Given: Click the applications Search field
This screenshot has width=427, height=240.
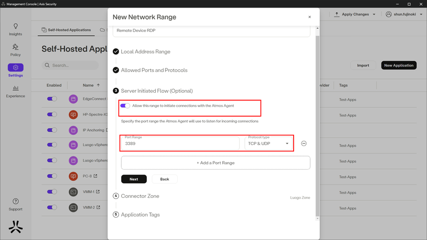Looking at the screenshot, I should click(70, 65).
